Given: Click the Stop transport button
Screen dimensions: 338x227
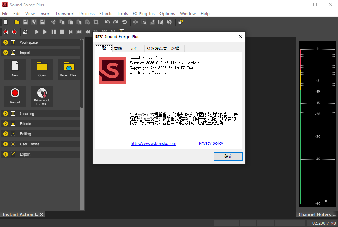Looking at the screenshot, I should [62, 32].
